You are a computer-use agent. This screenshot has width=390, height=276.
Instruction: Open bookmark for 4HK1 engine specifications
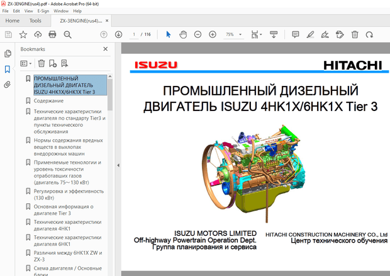tap(68, 225)
